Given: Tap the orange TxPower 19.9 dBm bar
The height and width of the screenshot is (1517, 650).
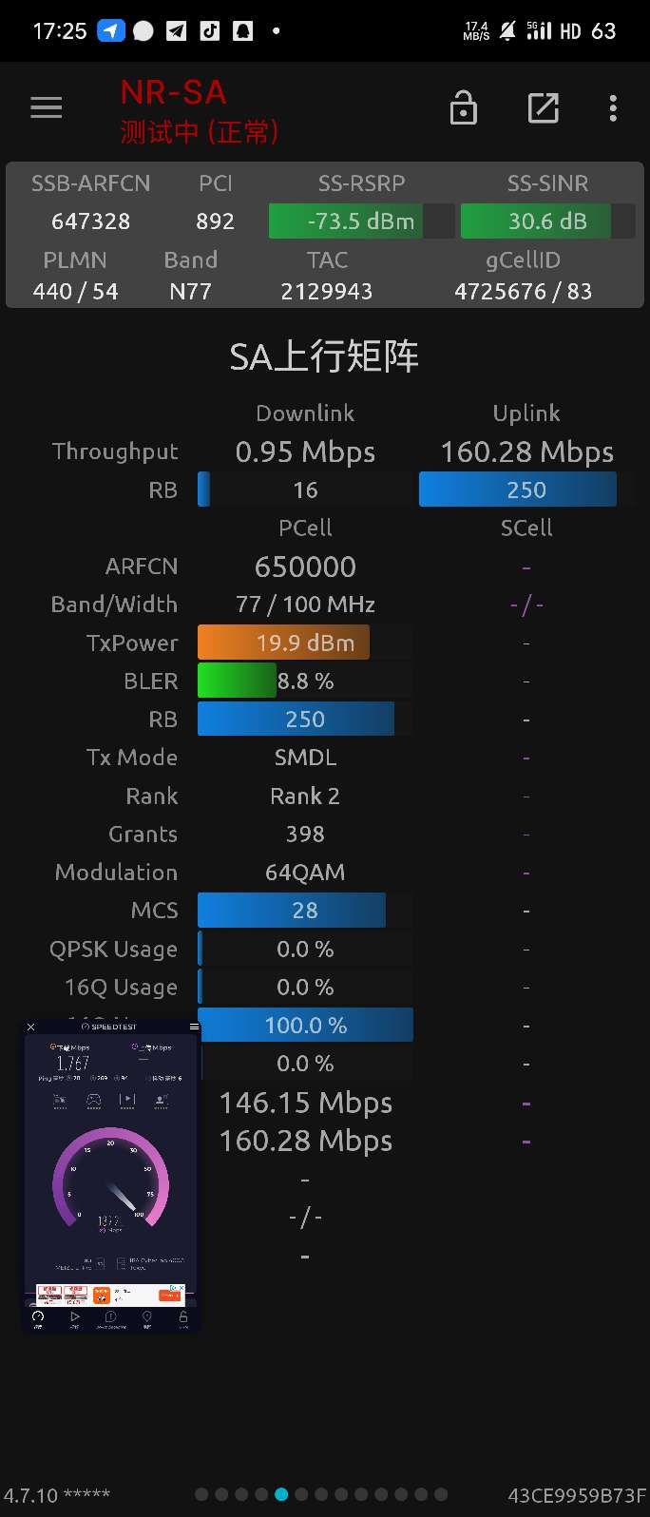Looking at the screenshot, I should pos(283,643).
